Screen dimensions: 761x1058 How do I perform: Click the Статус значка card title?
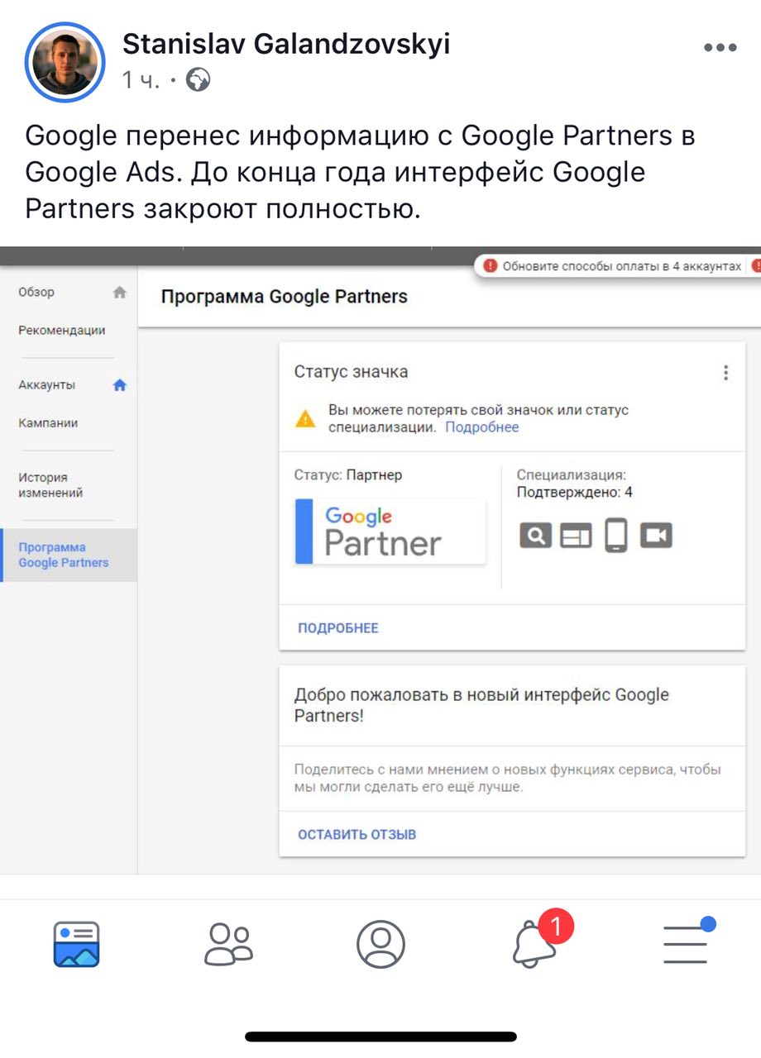point(351,372)
